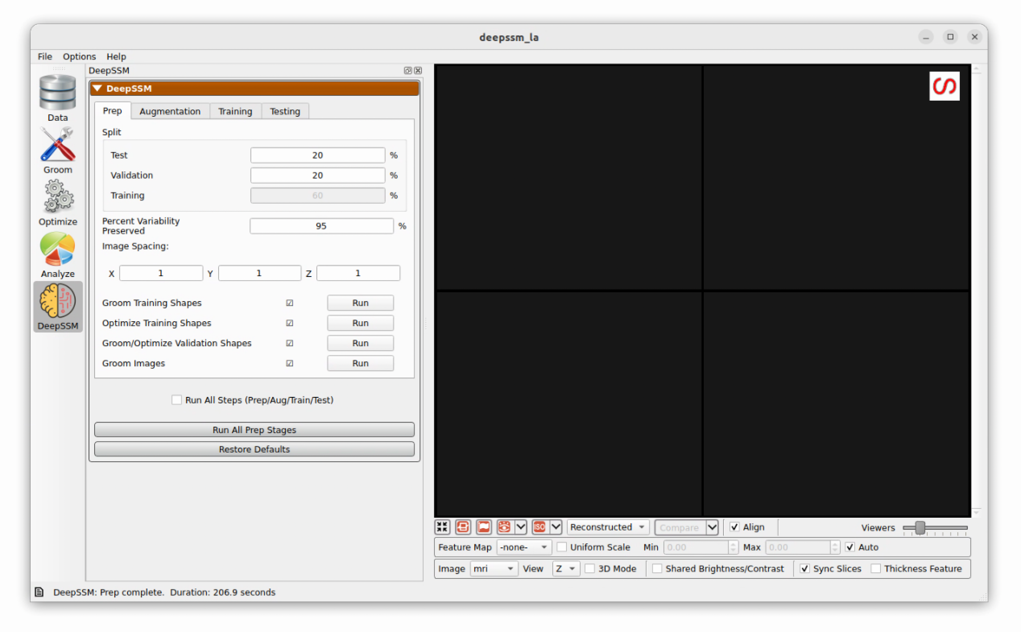
Task: Run Groom Images step
Action: coord(360,363)
